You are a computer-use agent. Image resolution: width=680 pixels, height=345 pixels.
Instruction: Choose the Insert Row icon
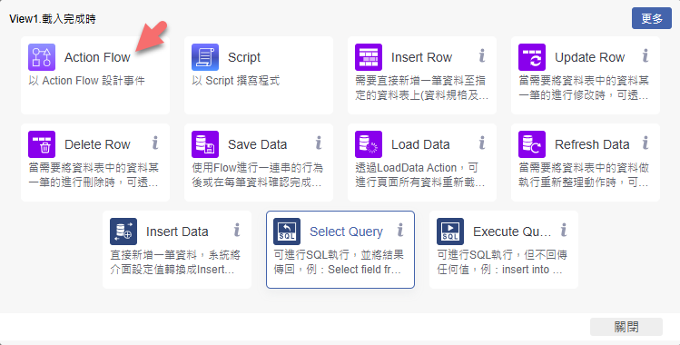(x=369, y=57)
